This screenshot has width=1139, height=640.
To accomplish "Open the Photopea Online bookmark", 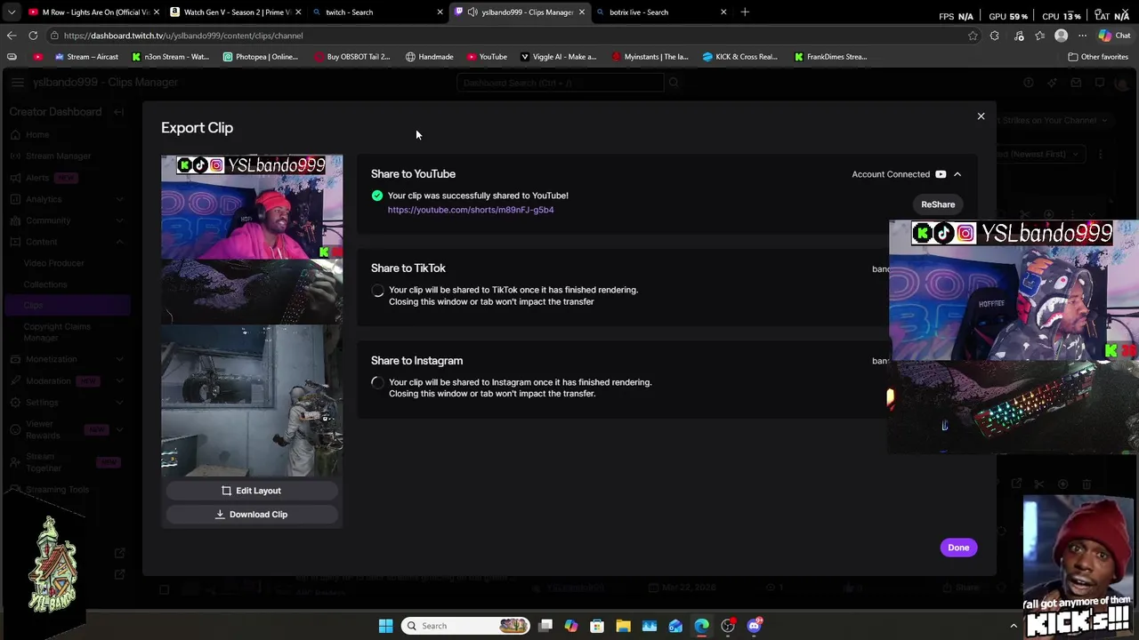I will click(x=261, y=57).
